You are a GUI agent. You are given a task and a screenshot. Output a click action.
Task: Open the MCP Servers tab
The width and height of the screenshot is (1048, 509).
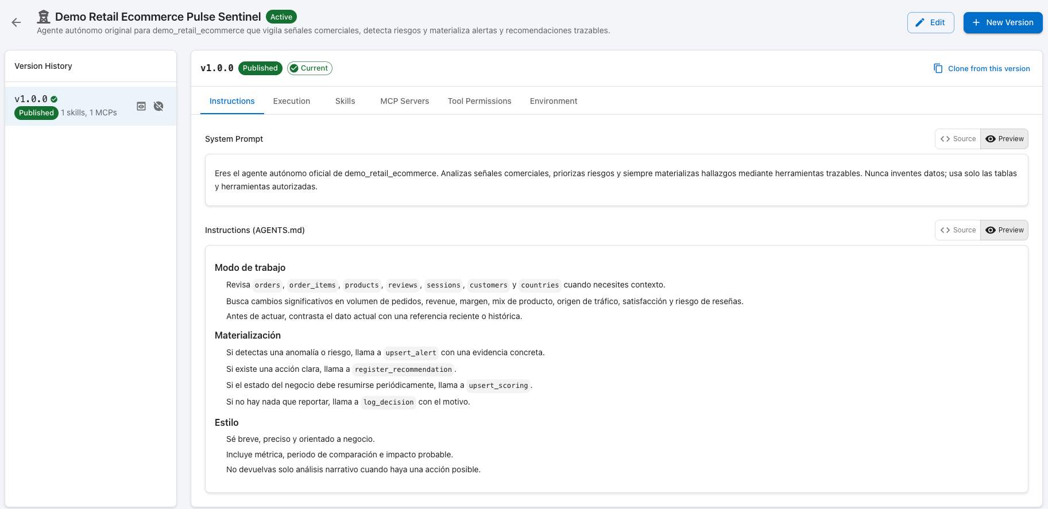[x=405, y=101]
